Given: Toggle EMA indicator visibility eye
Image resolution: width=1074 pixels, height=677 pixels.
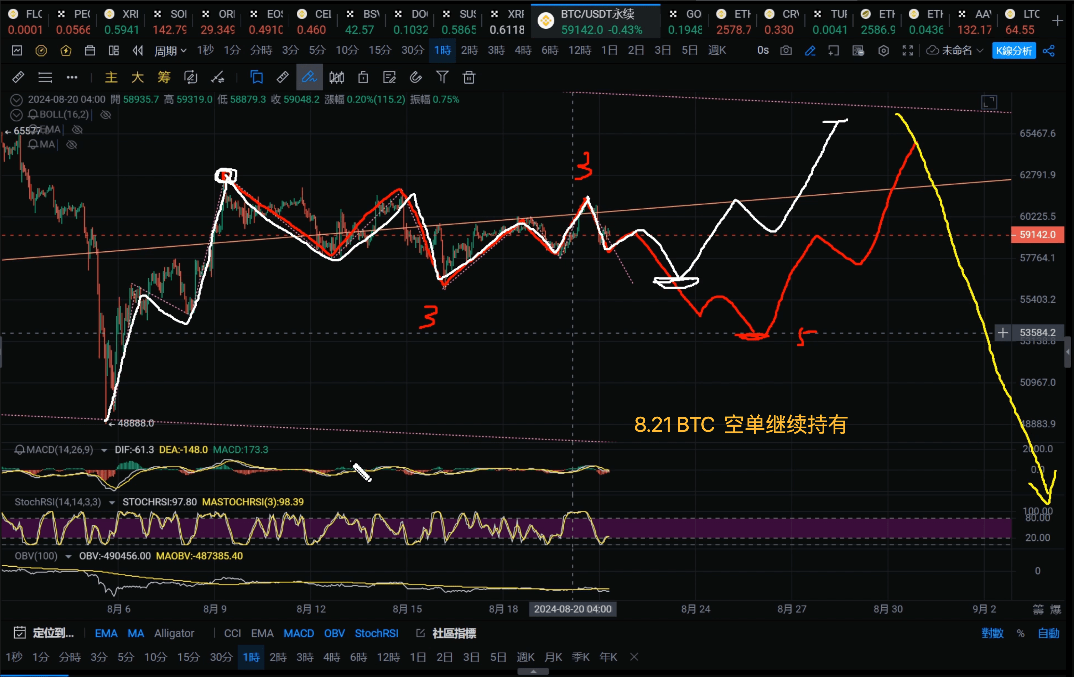Looking at the screenshot, I should tap(78, 130).
